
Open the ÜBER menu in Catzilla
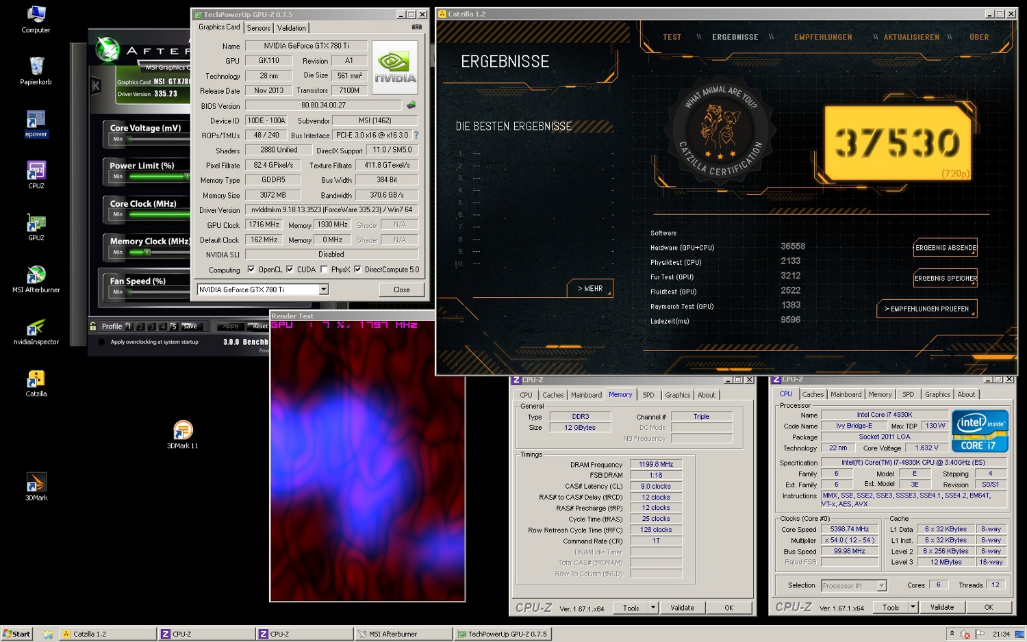tap(979, 37)
